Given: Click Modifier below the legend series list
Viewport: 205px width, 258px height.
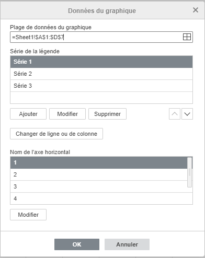Looking at the screenshot, I should (x=67, y=114).
